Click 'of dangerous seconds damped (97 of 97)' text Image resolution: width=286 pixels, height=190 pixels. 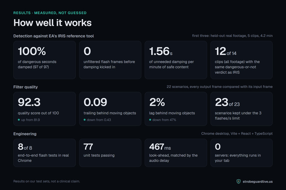[37, 64]
